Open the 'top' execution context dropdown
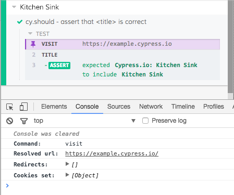234x195 pixels. pyautogui.click(x=84, y=121)
